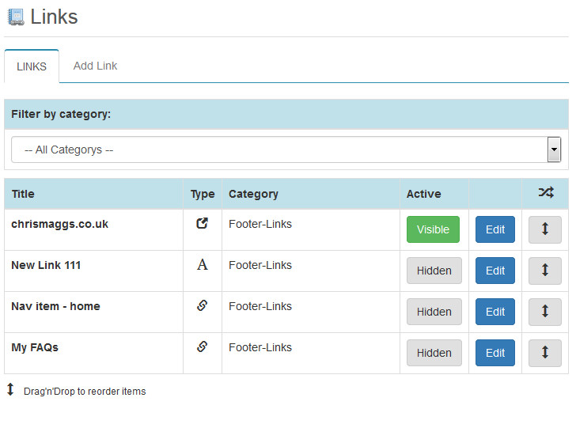Click the reorder arrow handle for New Link 111
Image resolution: width=576 pixels, height=443 pixels.
click(545, 271)
